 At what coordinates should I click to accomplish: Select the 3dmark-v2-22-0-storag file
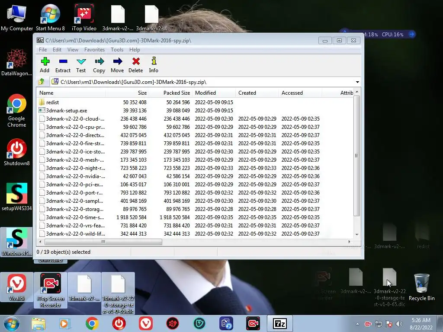[x=195, y=209]
